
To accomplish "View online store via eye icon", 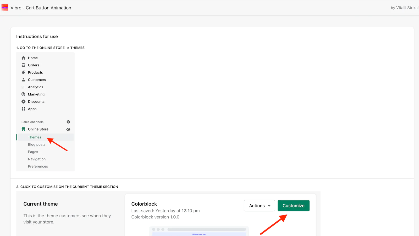I will [x=68, y=129].
